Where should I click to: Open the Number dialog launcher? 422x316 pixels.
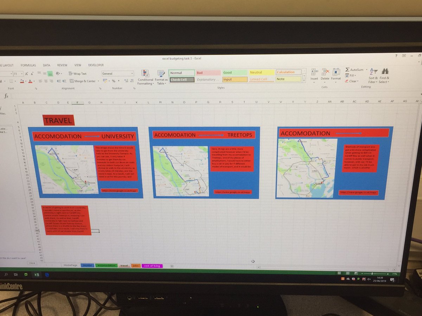click(x=134, y=88)
